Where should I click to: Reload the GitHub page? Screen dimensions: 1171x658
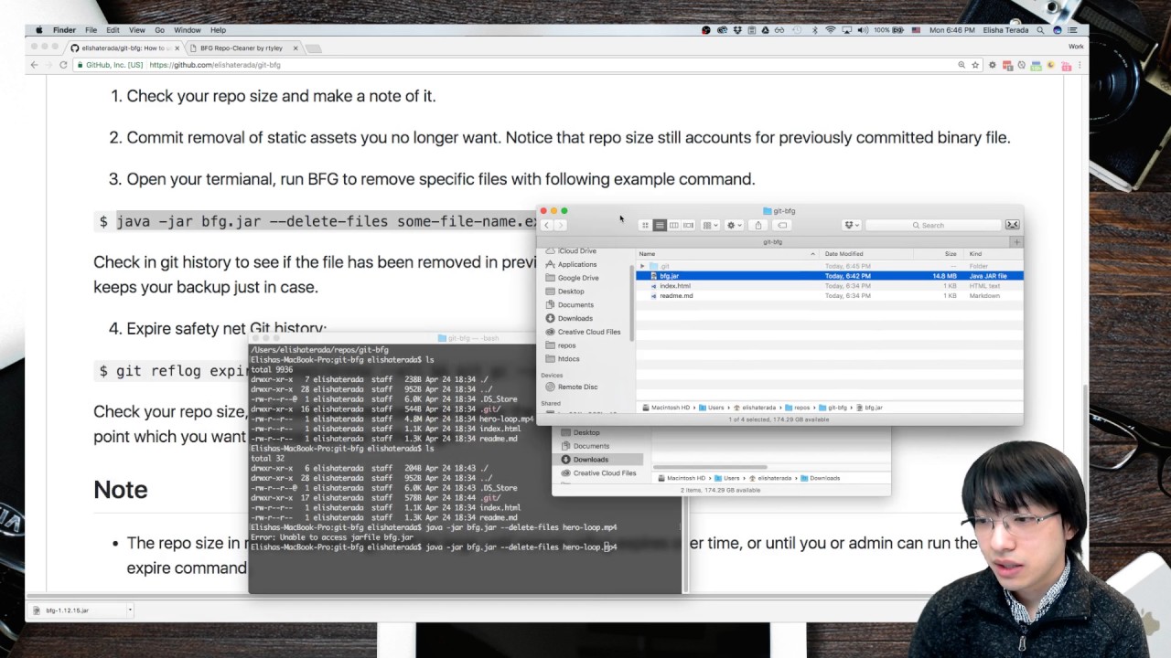tap(63, 65)
